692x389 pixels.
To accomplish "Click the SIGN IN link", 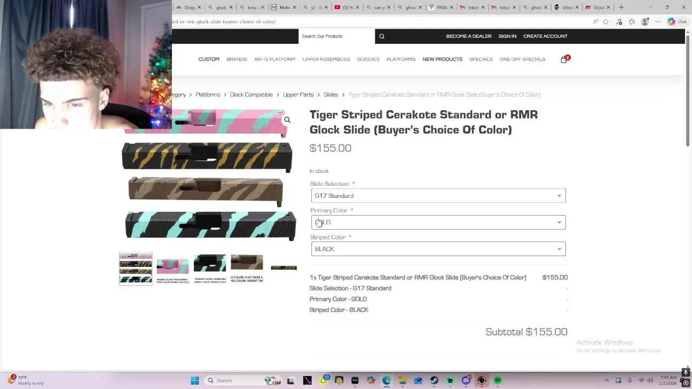I will [507, 36].
